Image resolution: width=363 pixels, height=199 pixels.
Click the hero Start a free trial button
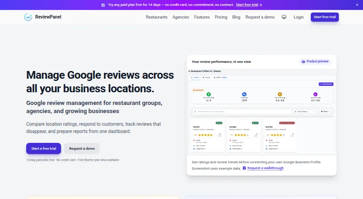(x=44, y=148)
